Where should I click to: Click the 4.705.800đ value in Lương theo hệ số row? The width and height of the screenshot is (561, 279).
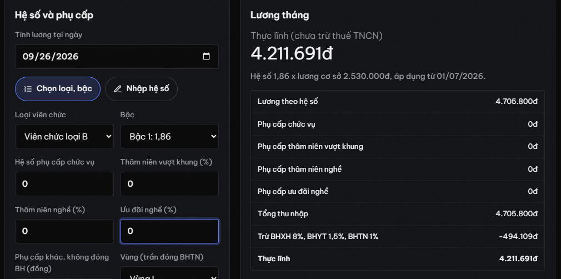[x=516, y=101]
